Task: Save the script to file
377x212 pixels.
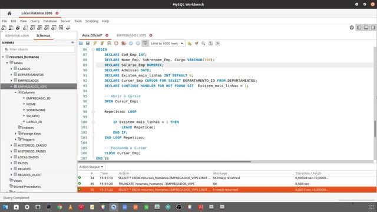Action: click(x=88, y=44)
